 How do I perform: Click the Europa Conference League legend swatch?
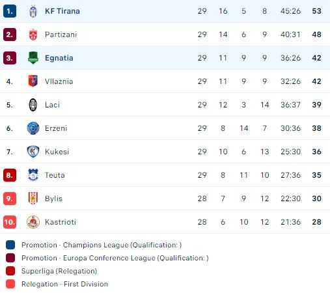[x=10, y=258]
